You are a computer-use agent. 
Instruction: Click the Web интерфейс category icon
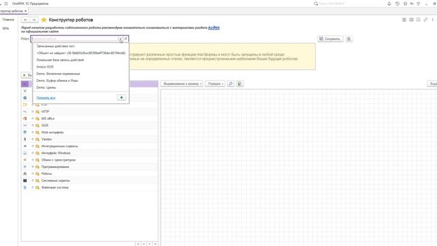(x=25, y=132)
